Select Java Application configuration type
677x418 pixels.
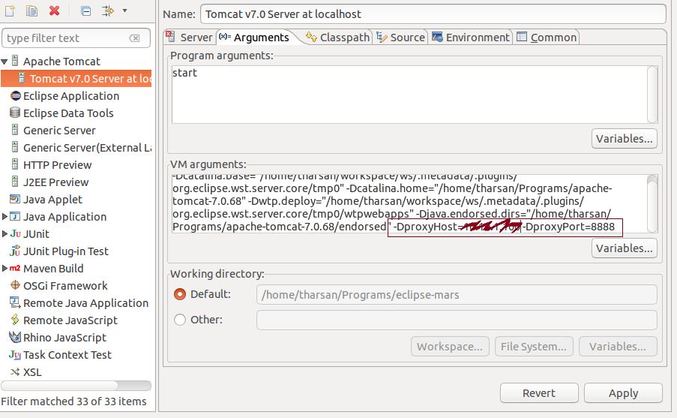pyautogui.click(x=64, y=217)
